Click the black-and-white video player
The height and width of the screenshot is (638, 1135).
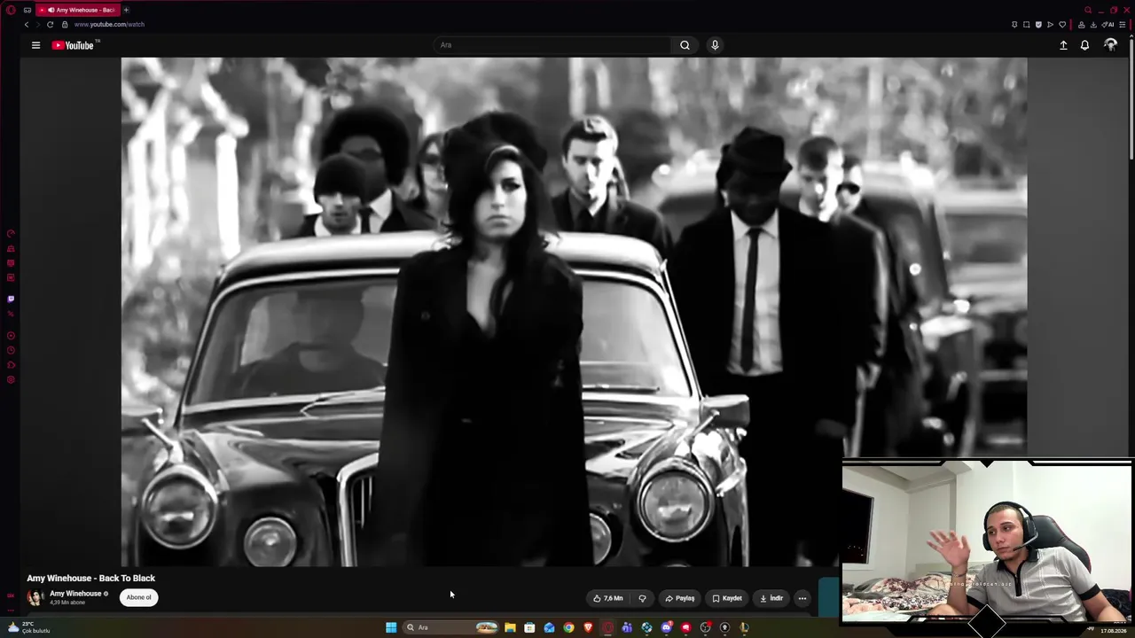pos(574,312)
